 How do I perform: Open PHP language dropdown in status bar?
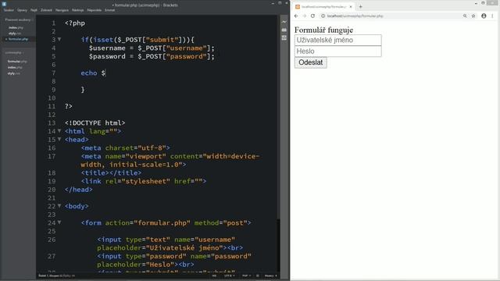[246, 276]
